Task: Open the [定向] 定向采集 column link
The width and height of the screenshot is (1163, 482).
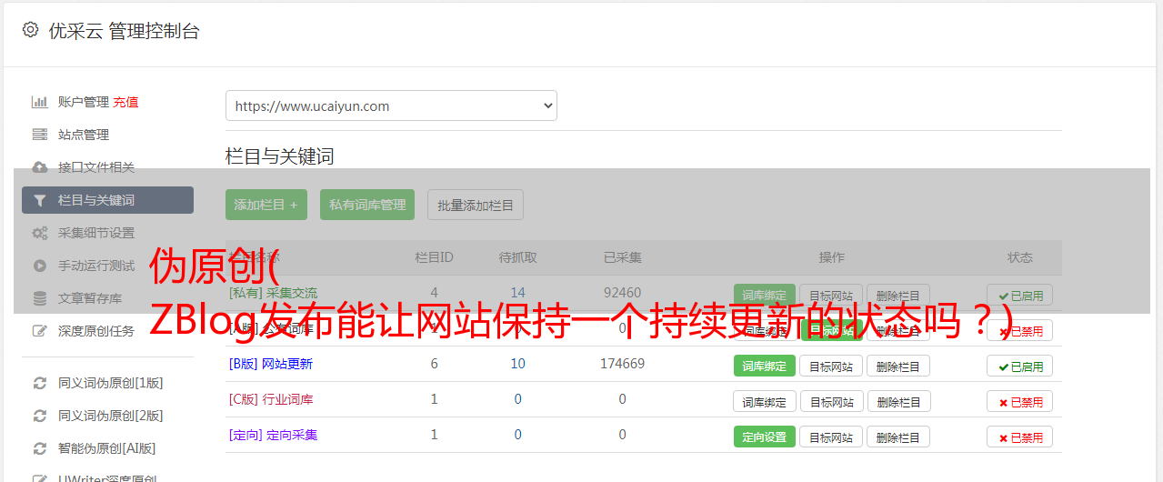Action: pyautogui.click(x=273, y=435)
